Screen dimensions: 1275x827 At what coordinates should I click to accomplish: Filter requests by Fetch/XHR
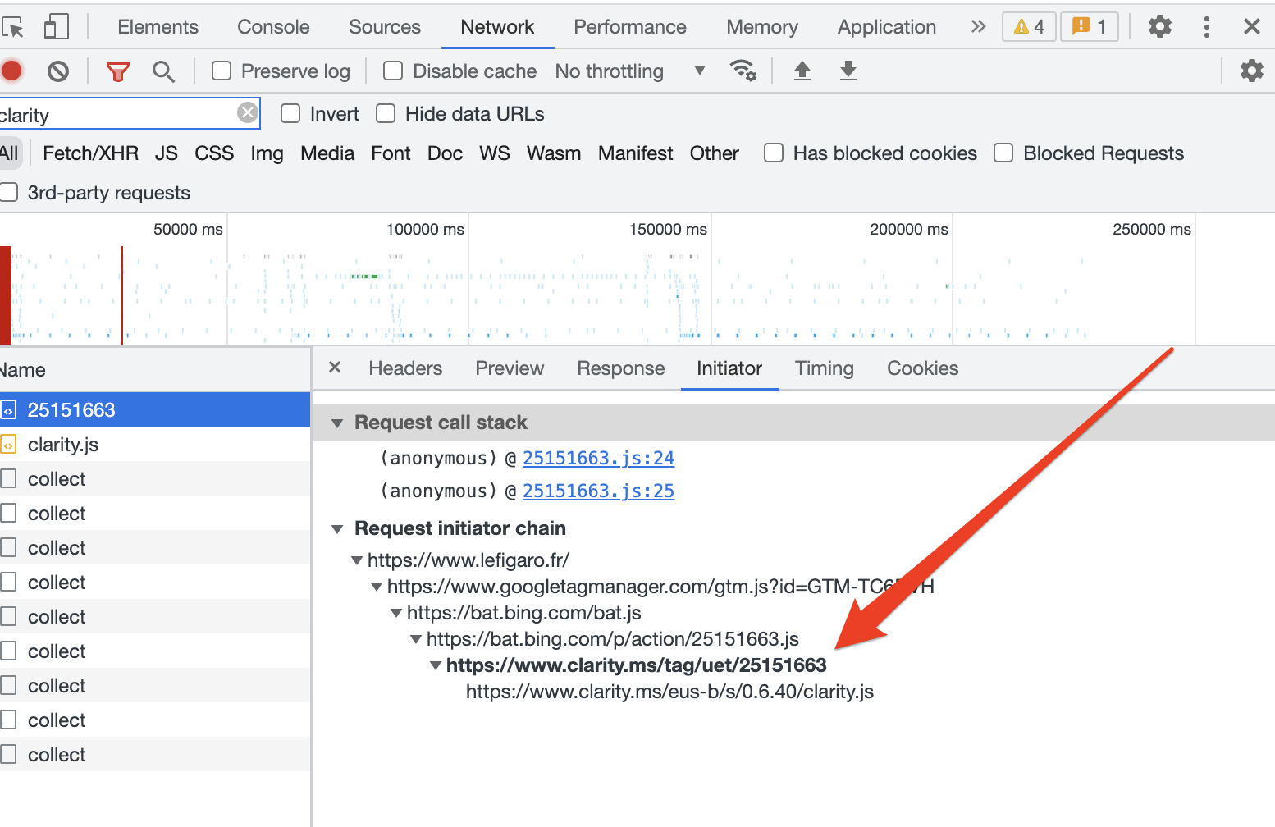click(x=90, y=153)
